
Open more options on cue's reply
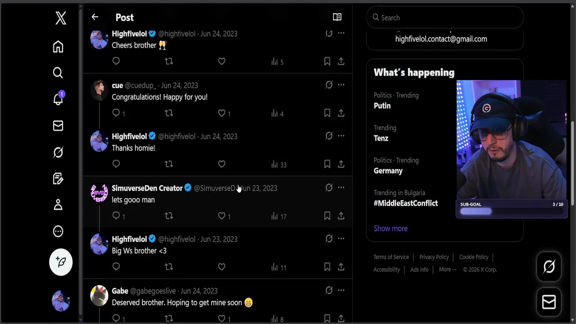(341, 85)
